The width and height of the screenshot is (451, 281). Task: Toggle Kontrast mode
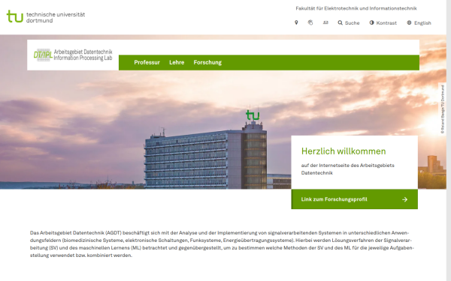[x=383, y=23]
